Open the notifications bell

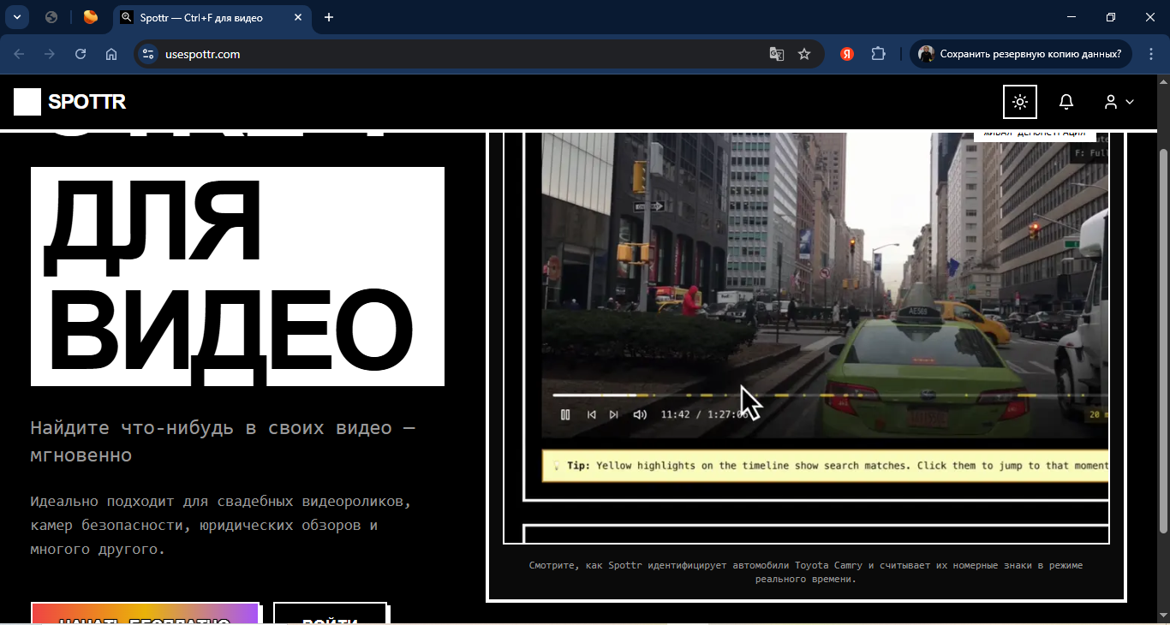[1066, 102]
